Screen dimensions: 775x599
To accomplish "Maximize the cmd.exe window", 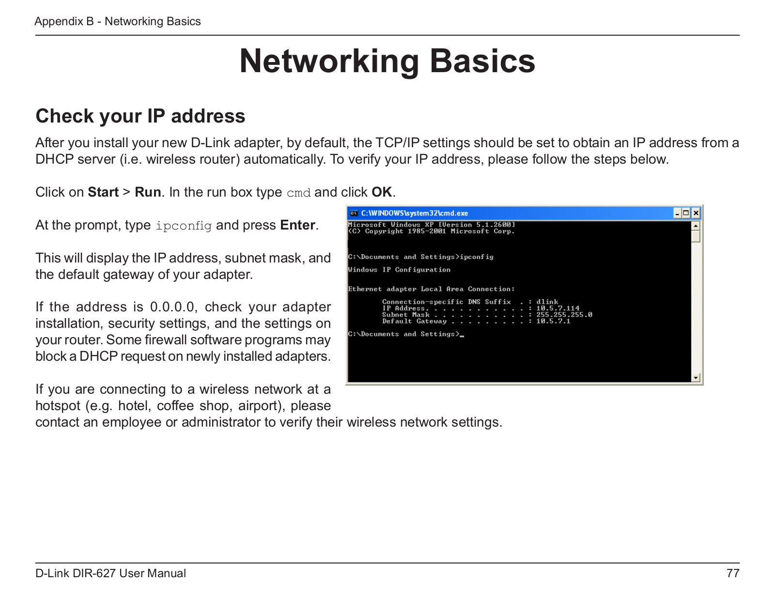I will pos(686,213).
